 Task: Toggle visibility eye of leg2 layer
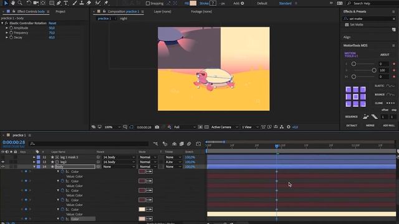(x=2, y=162)
